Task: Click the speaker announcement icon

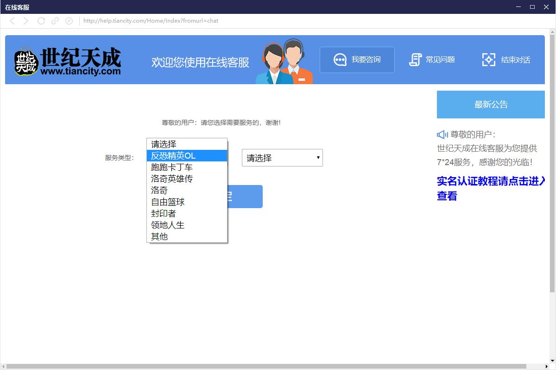Action: (442, 135)
